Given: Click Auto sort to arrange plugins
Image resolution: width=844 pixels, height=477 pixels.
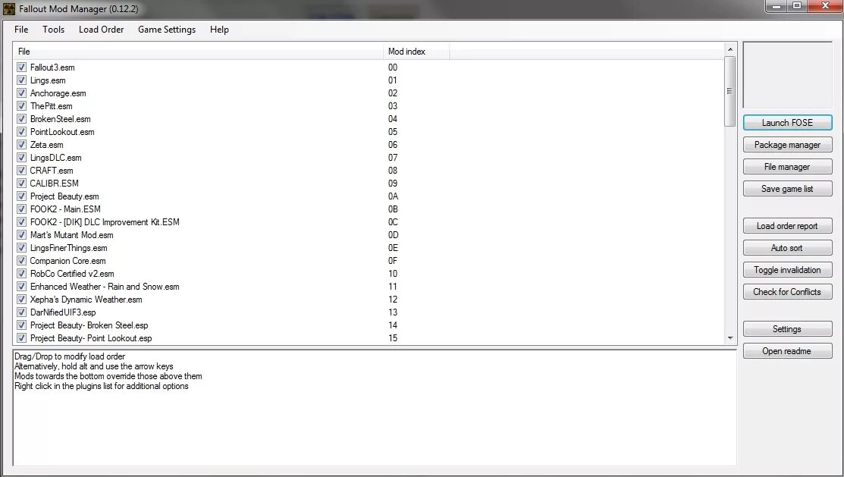Looking at the screenshot, I should (x=787, y=247).
